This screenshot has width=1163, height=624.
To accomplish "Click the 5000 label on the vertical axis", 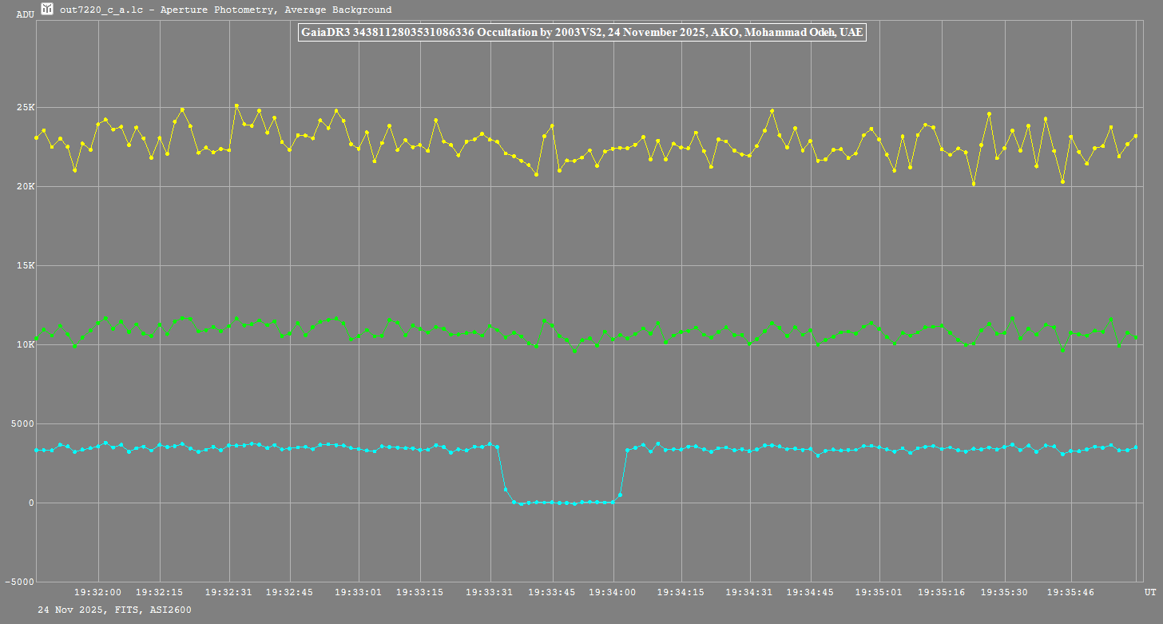I will tap(22, 424).
